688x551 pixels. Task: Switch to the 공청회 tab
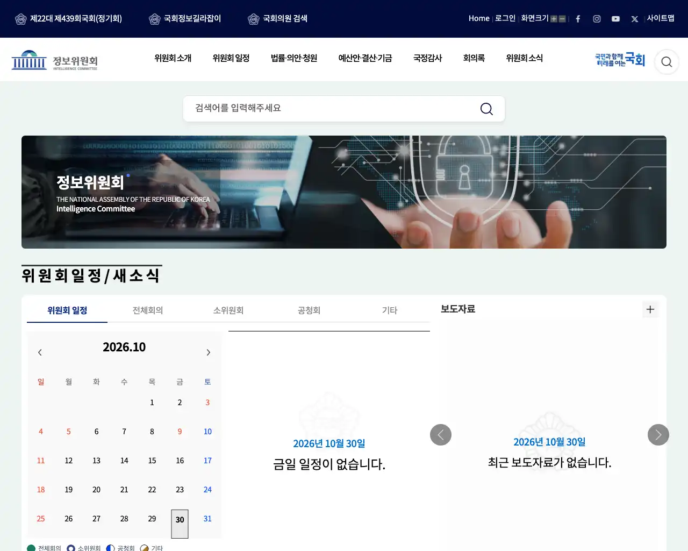tap(309, 310)
